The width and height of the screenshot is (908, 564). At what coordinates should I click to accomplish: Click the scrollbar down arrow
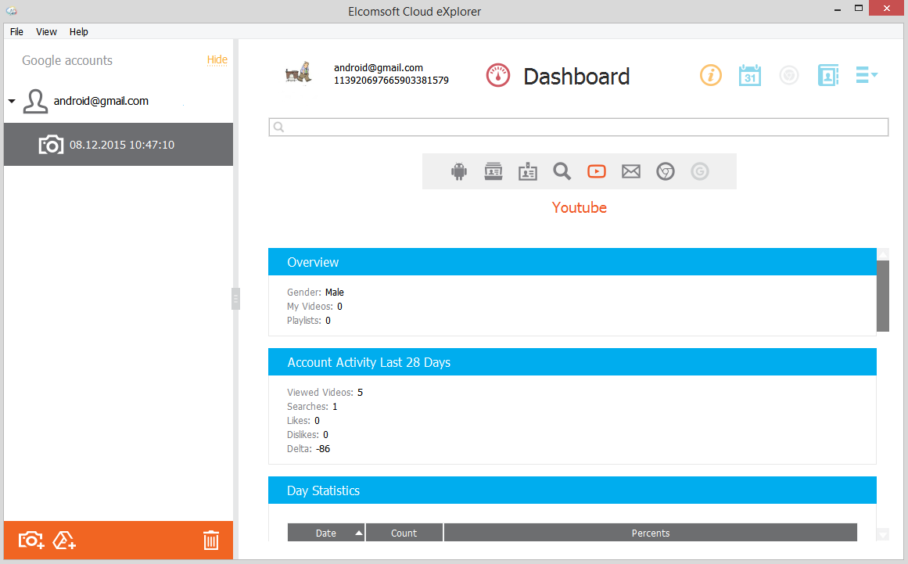pos(882,535)
